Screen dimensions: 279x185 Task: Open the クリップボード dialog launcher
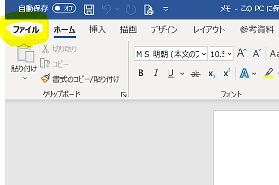(x=124, y=94)
